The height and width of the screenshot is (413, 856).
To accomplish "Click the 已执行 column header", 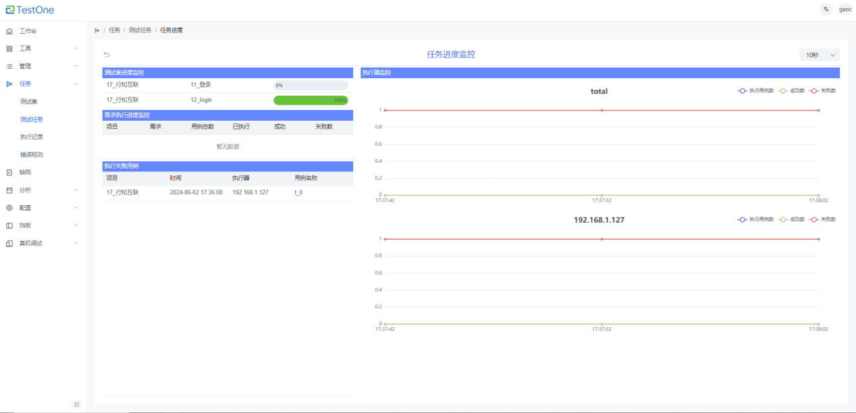I will pyautogui.click(x=241, y=127).
